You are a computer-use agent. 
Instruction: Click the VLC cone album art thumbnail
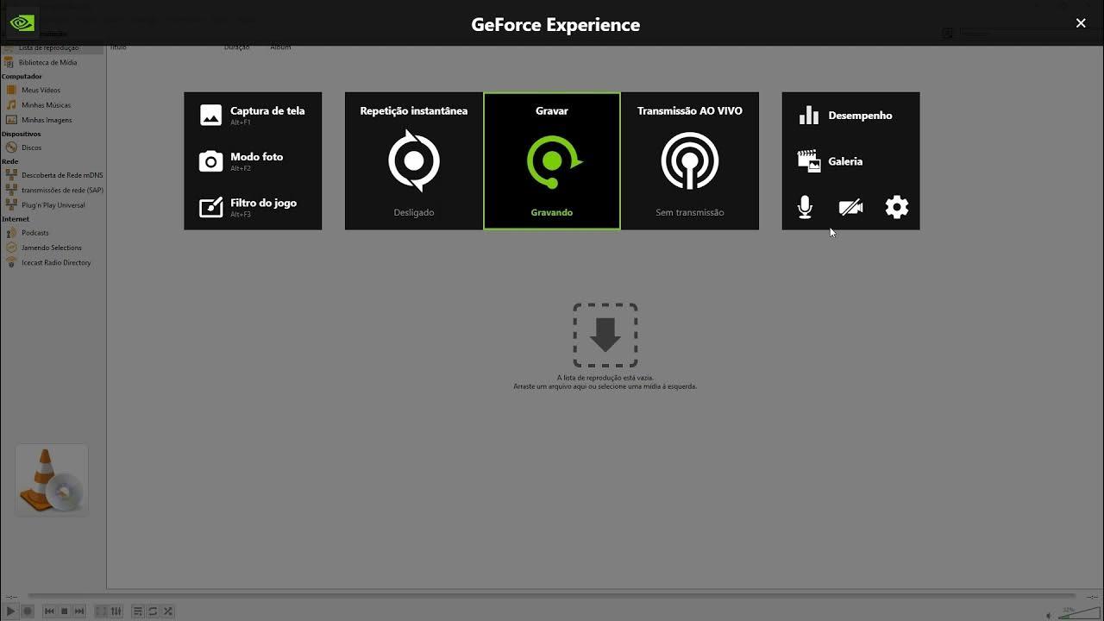pyautogui.click(x=52, y=480)
